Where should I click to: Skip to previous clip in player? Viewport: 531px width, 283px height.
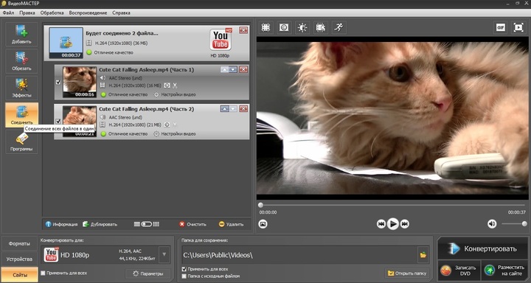pyautogui.click(x=381, y=224)
